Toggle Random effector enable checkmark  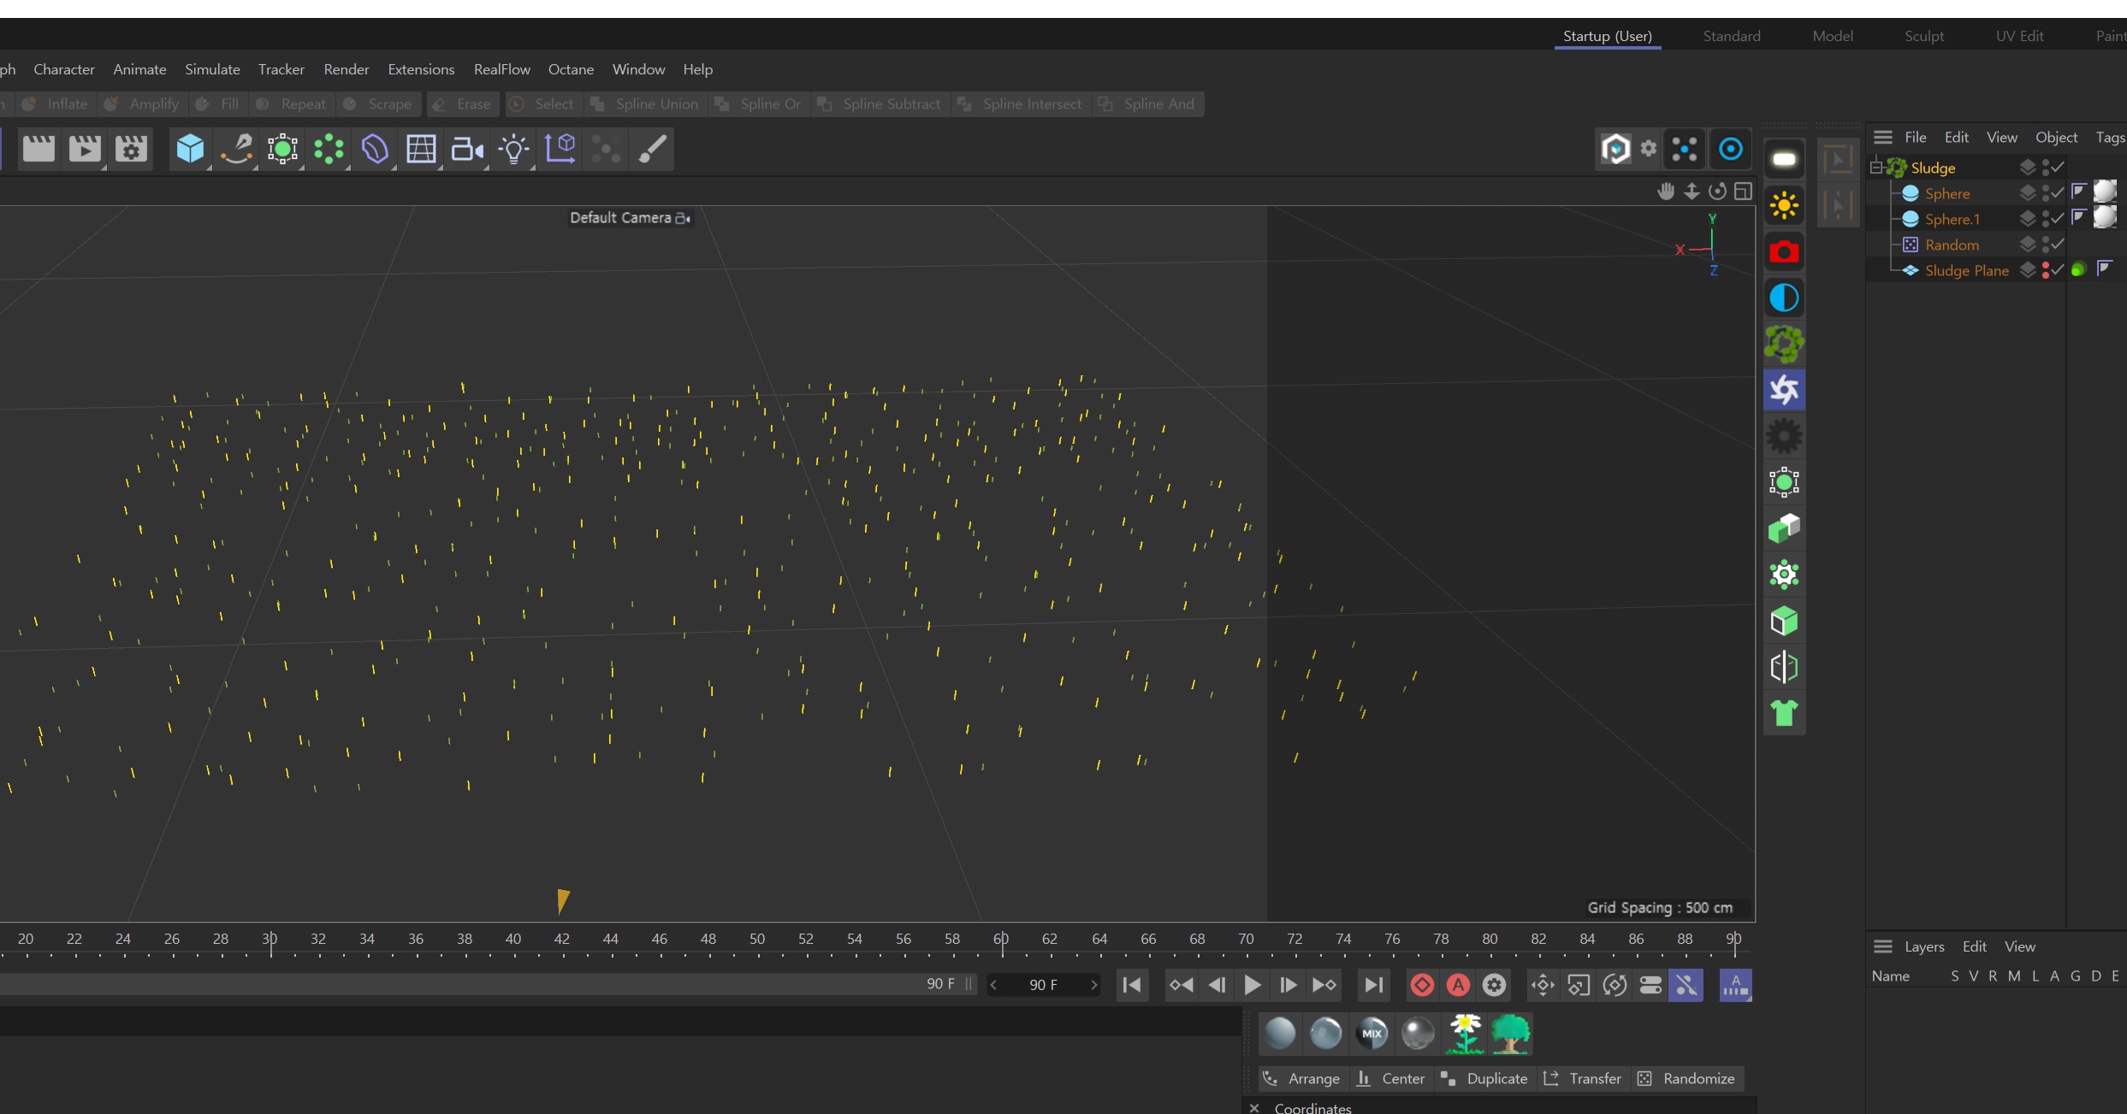(x=2059, y=245)
